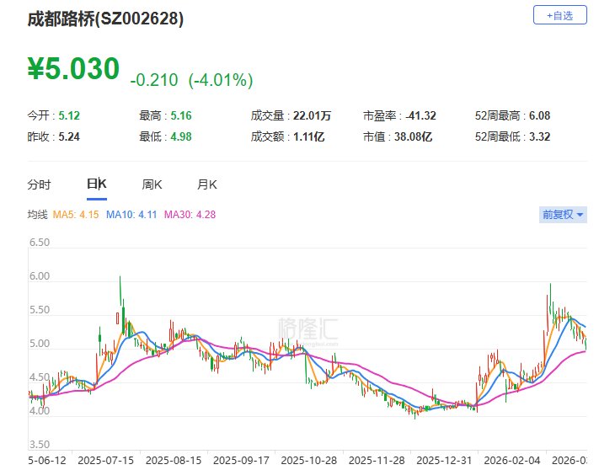This screenshot has width=599, height=470.
Task: Open the 周K weekly chart tab
Action: click(152, 184)
